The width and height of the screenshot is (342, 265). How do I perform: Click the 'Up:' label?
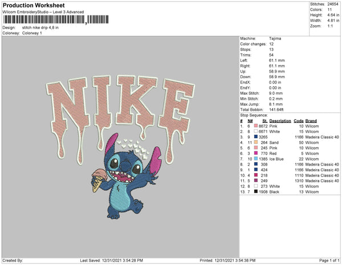(x=243, y=71)
